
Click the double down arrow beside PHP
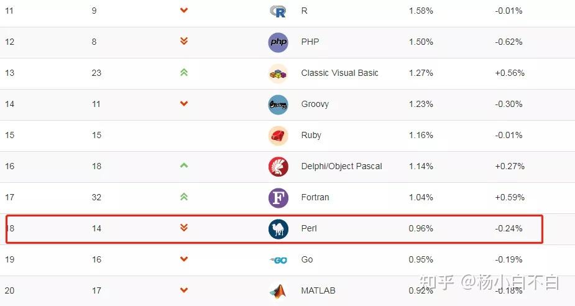tap(183, 42)
